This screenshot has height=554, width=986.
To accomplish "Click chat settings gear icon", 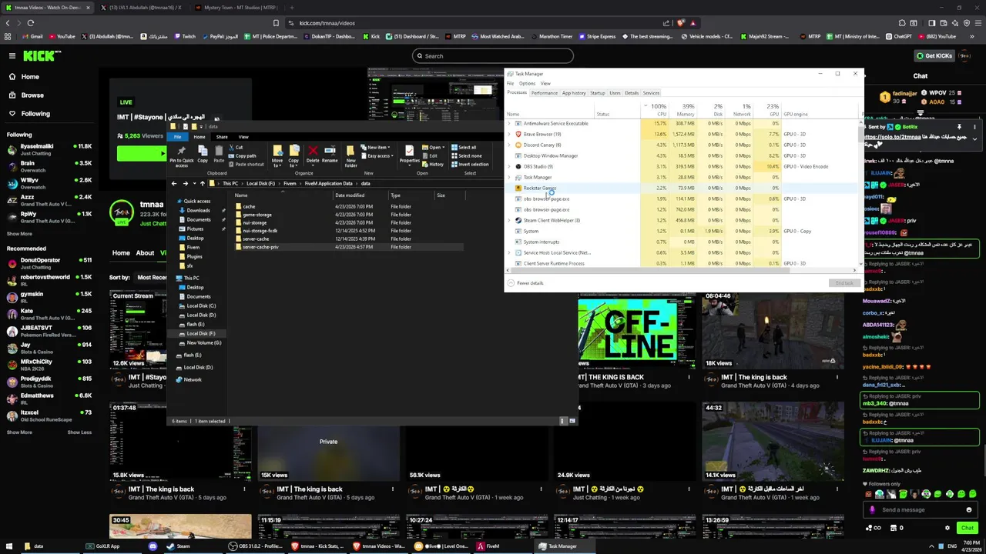I will click(x=947, y=528).
